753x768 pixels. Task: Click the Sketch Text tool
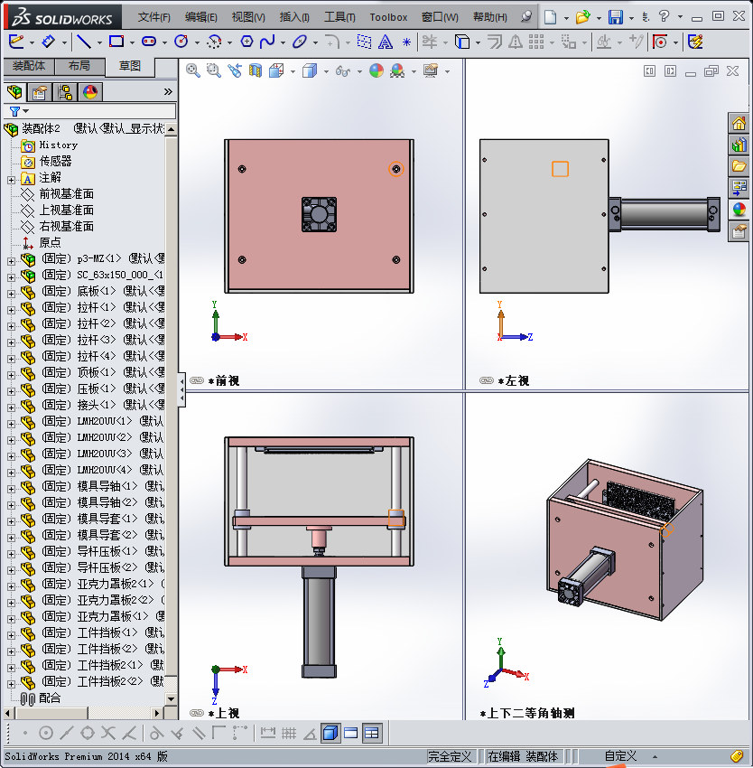click(386, 42)
